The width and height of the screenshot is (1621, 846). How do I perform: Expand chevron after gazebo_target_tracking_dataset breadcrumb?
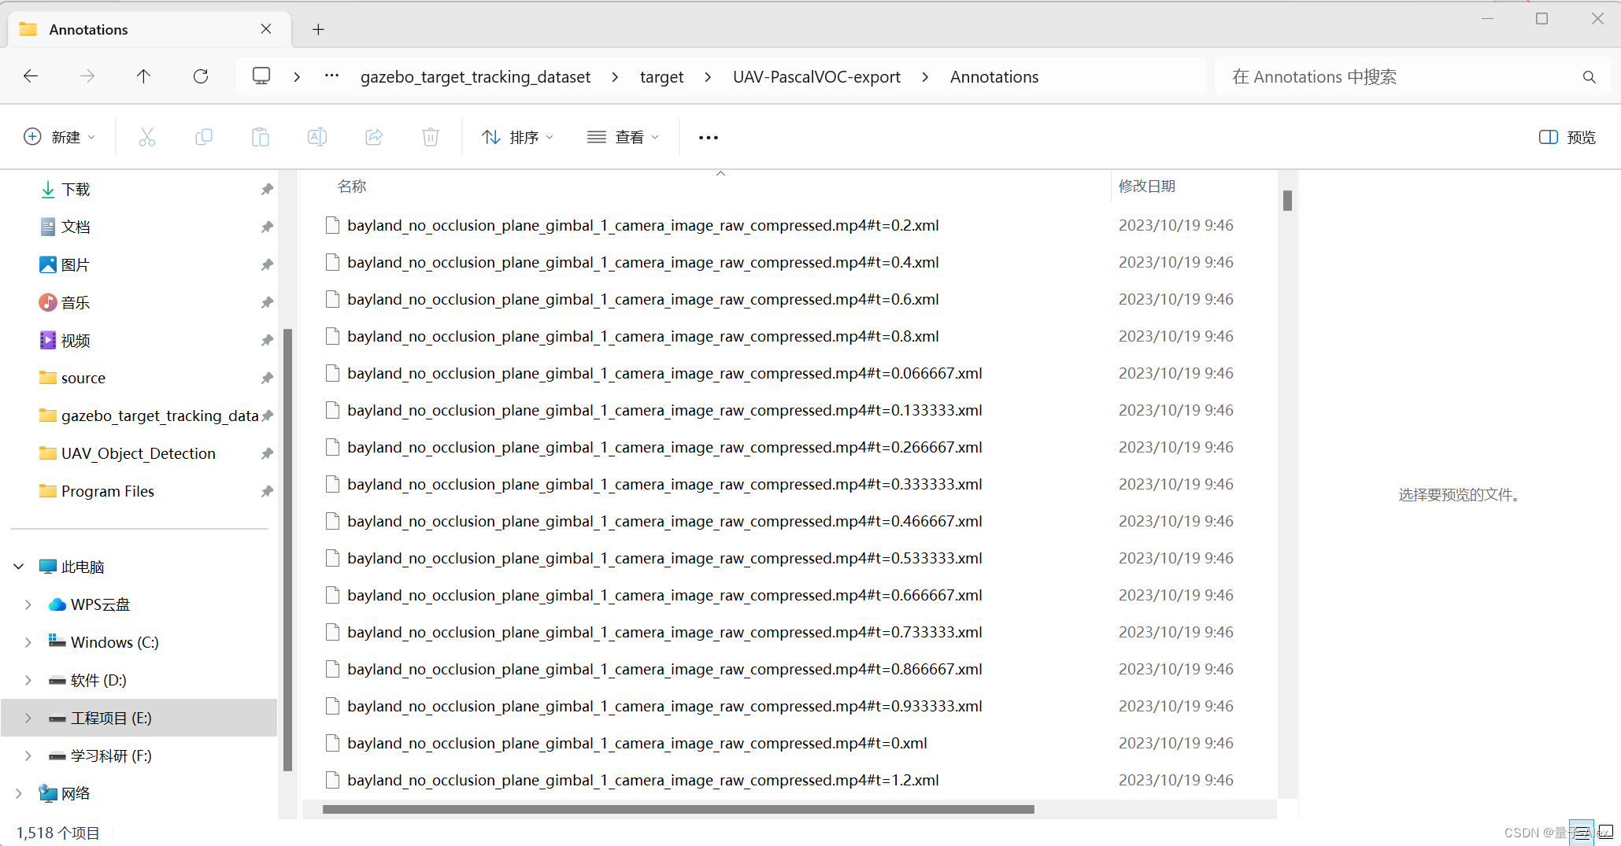615,77
